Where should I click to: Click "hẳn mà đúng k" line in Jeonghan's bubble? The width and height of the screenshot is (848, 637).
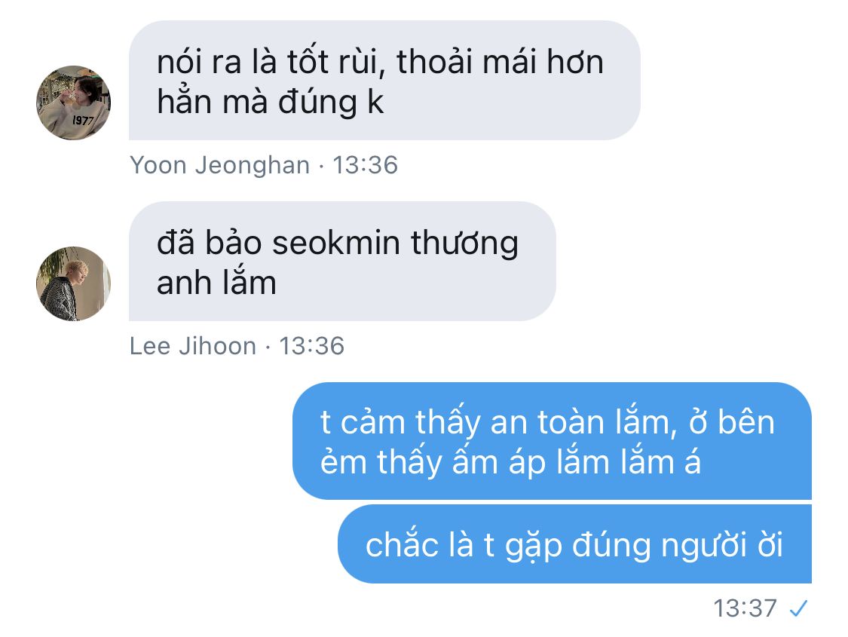coord(271,103)
